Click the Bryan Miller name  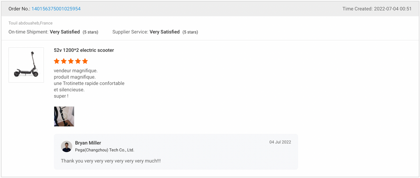click(88, 143)
